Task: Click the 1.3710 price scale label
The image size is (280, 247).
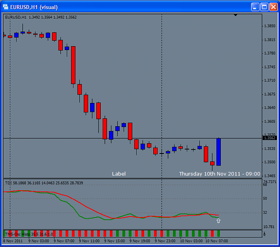Action: (x=270, y=81)
